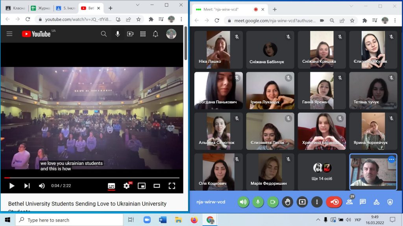The height and width of the screenshot is (226, 403).
Task: Play the YouTube video
Action: [12, 186]
